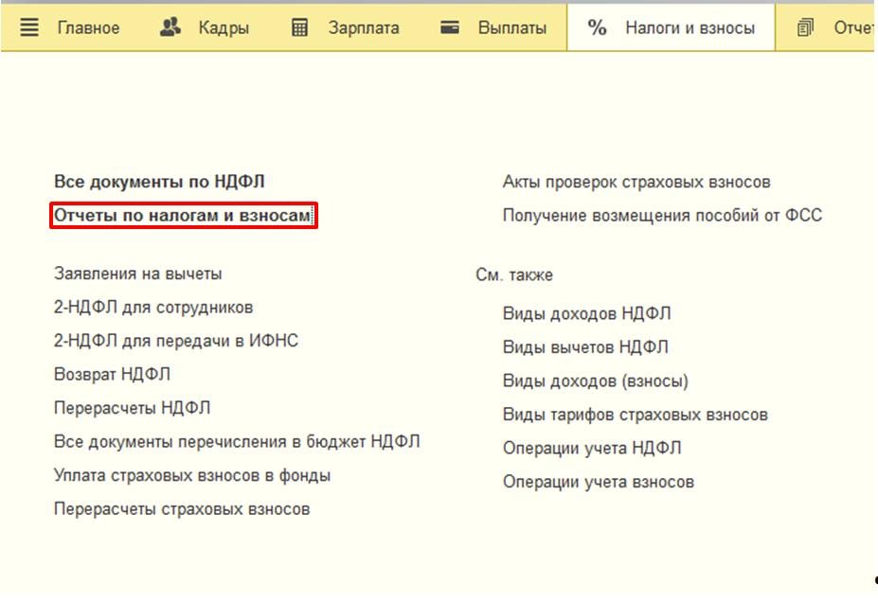
Task: Click the wallet icon for Выплаты
Action: (x=451, y=27)
